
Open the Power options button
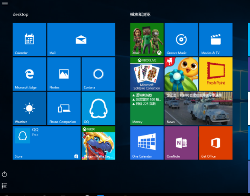pos(4,174)
